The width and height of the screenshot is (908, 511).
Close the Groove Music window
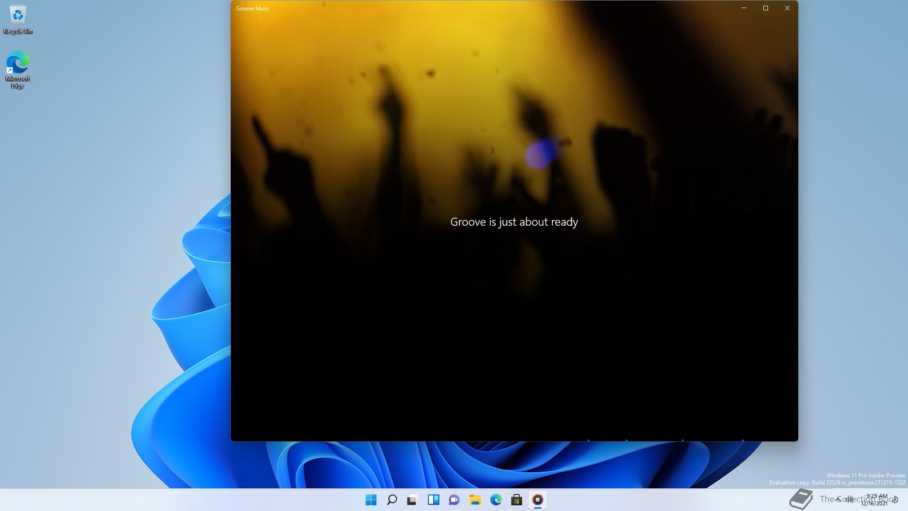tap(787, 8)
